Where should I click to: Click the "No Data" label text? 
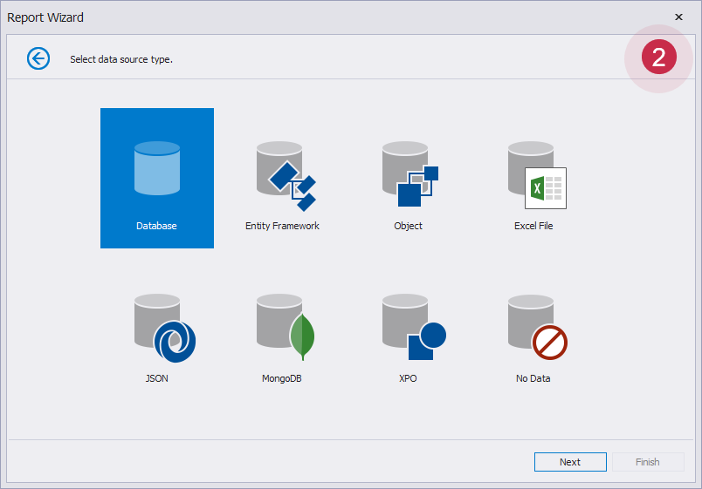[x=533, y=378]
